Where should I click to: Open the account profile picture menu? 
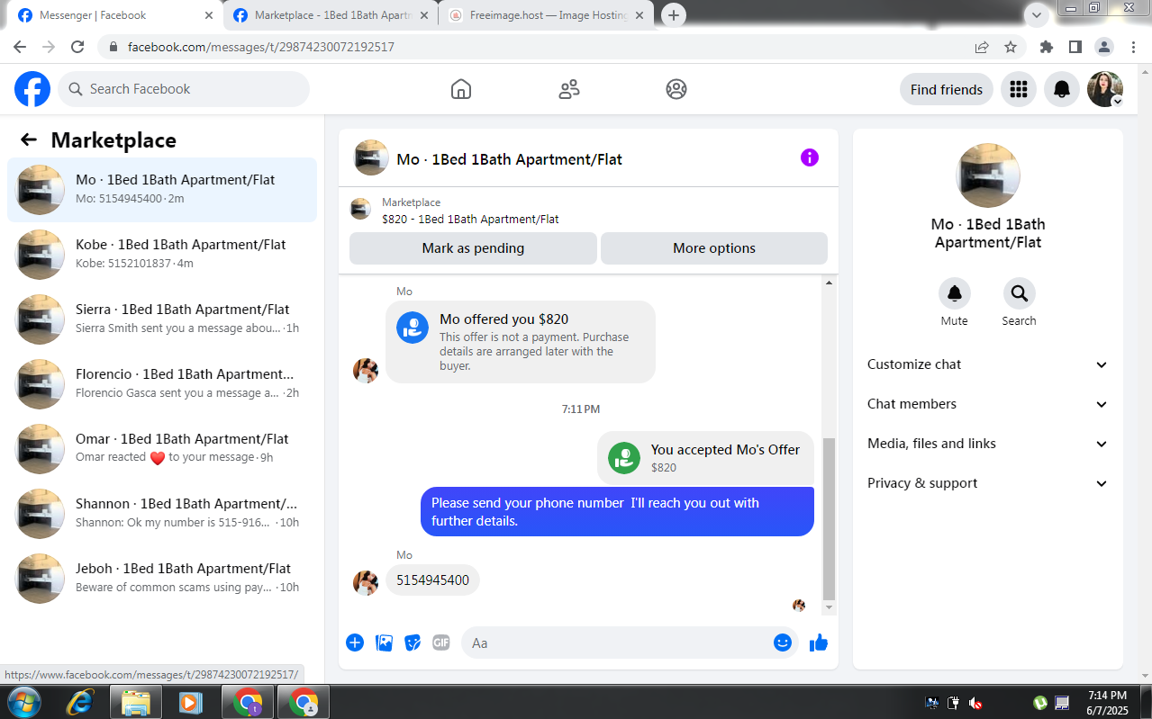pyautogui.click(x=1105, y=89)
